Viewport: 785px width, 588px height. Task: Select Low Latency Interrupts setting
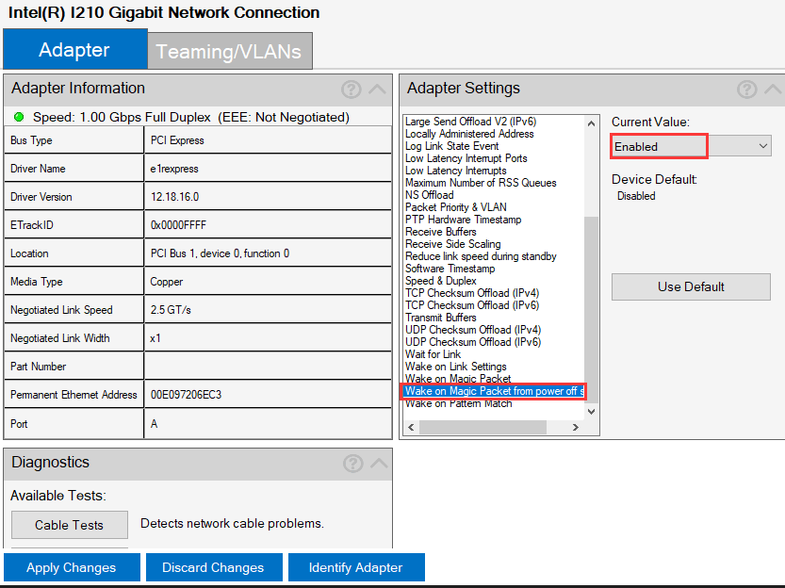[455, 171]
